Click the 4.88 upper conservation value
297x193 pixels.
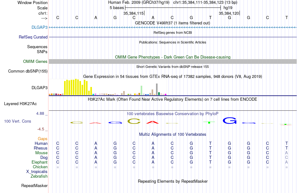click(40, 113)
